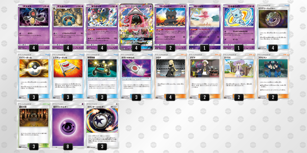Select the Oricorio (オドリドリ) card
The width and height of the screenshot is (307, 153).
(204, 27)
